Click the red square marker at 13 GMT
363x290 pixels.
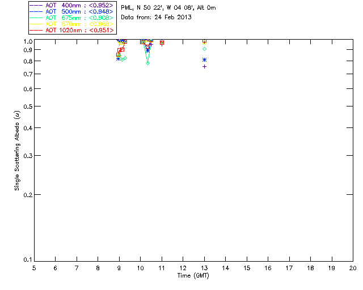(204, 41)
